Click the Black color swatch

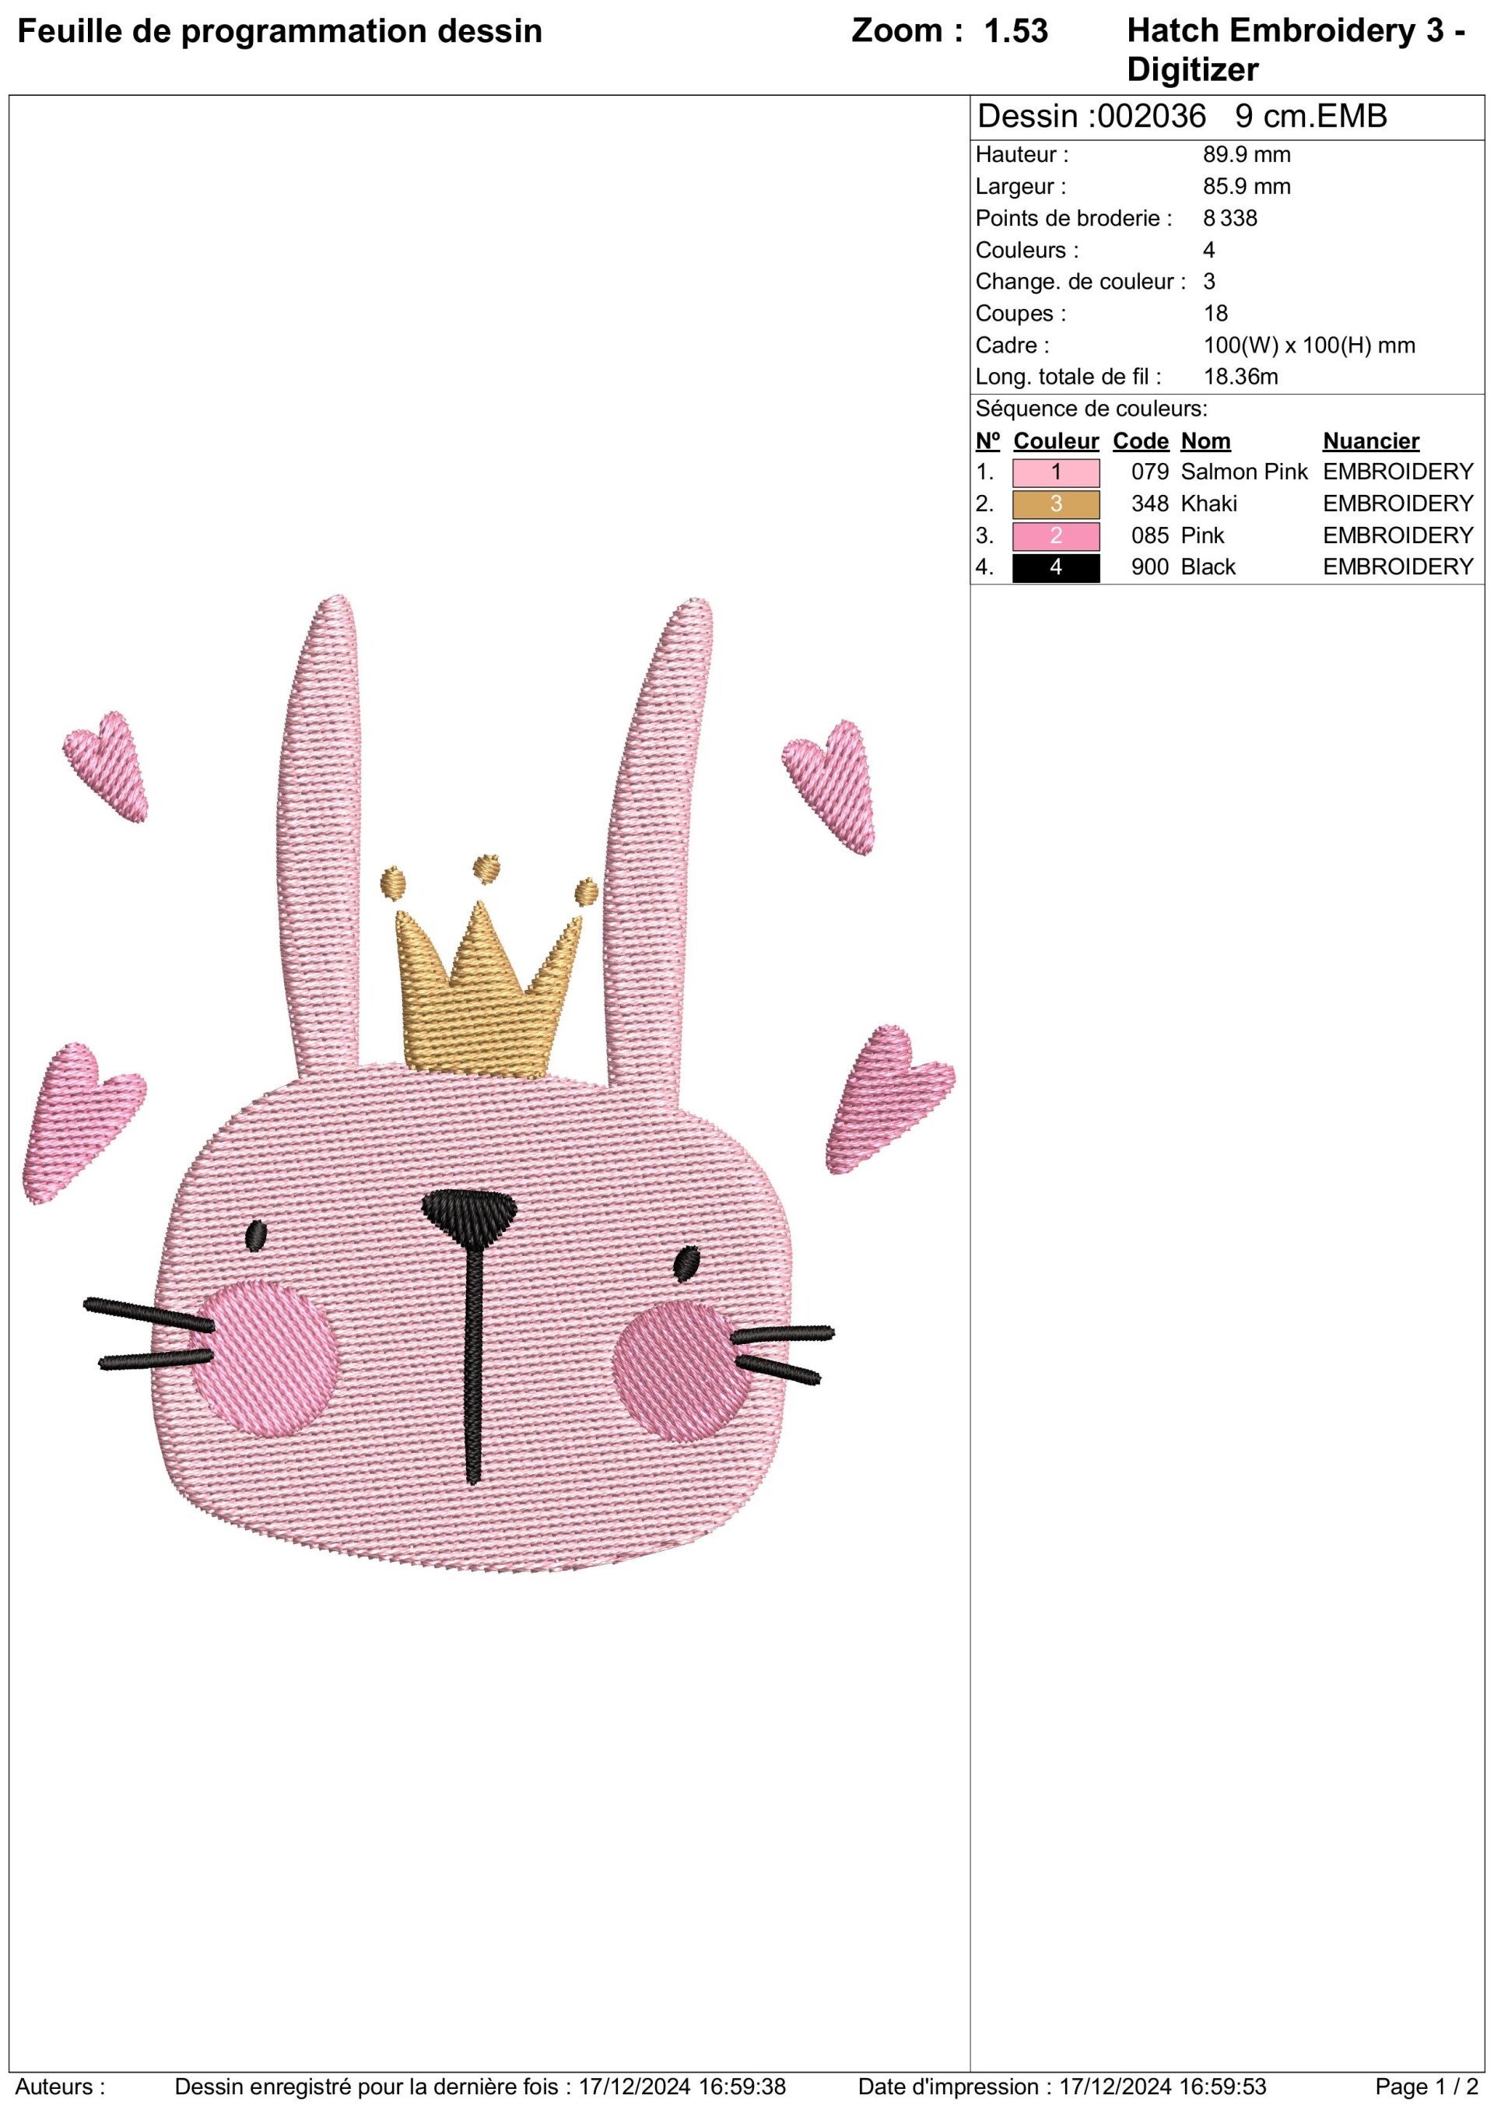tap(1055, 568)
